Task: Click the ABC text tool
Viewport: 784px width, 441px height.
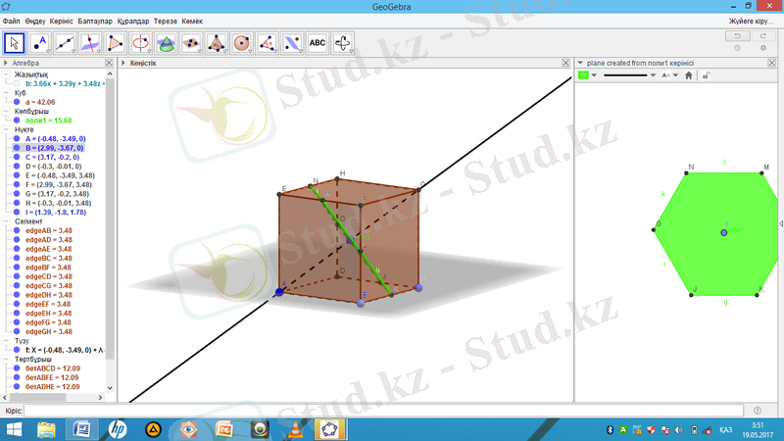Action: click(x=318, y=42)
